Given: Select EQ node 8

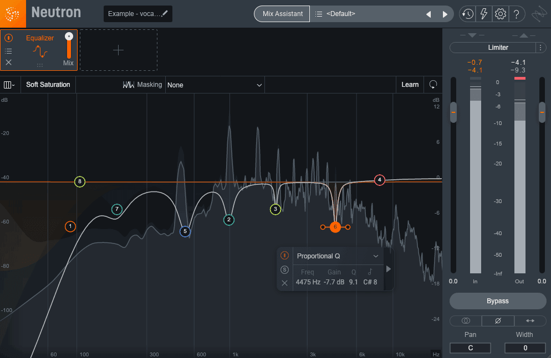Looking at the screenshot, I should coord(80,181).
